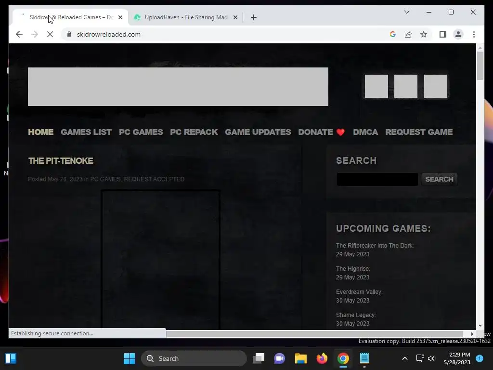This screenshot has height=370, width=493.
Task: Click the middle social icon placeholder in header
Action: [405, 86]
